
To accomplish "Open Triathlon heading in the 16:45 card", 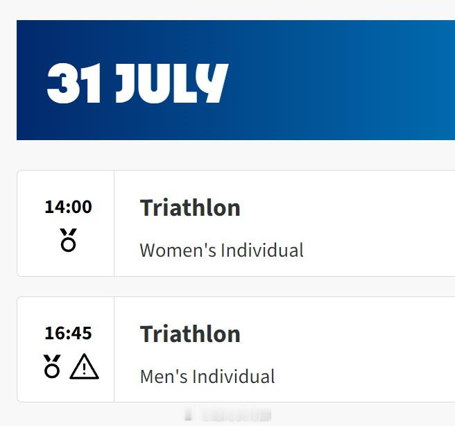I will point(190,334).
